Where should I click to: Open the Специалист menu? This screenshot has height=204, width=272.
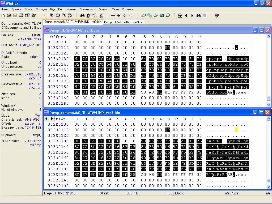point(88,9)
